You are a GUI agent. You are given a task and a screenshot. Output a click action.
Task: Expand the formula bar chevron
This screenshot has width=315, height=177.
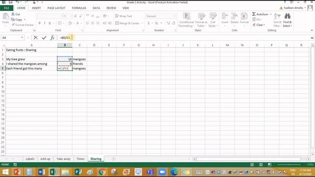coord(312,38)
